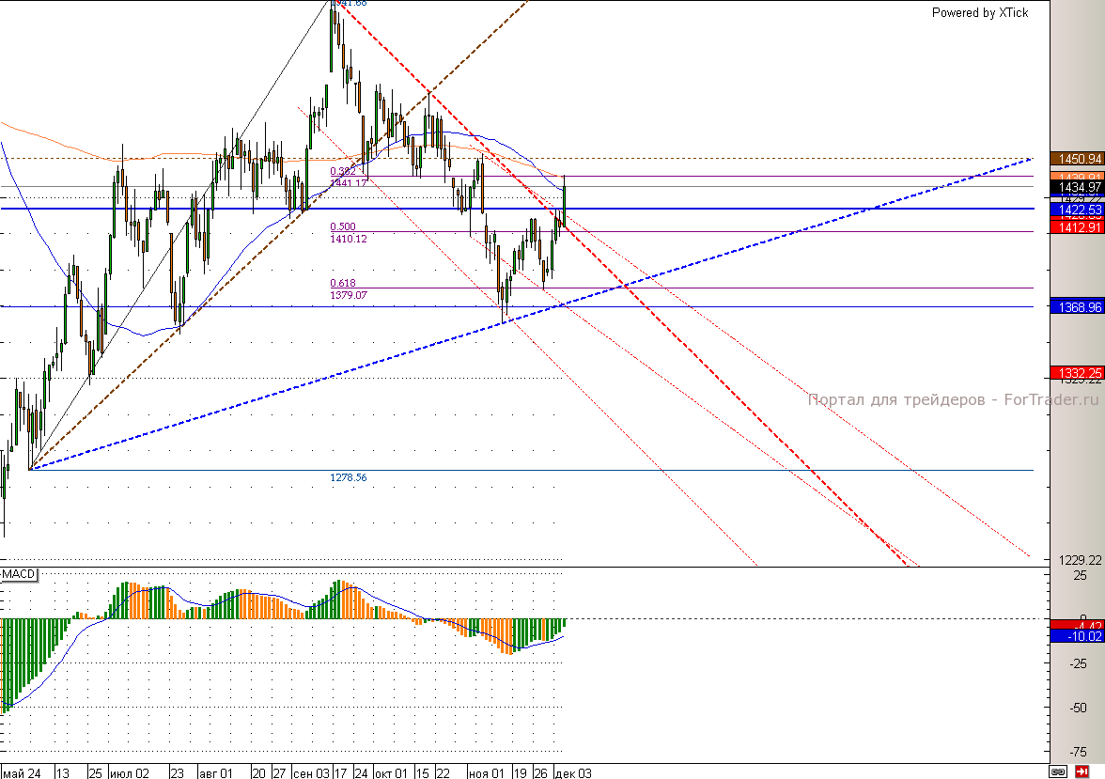Click the 1410.12 Fibonacci price label
Screen dimensions: 1105x779
348,239
